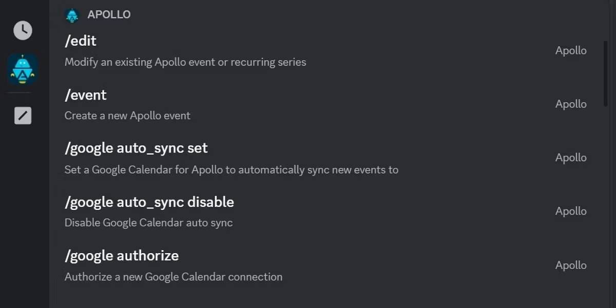Click "Create a new Apollo event" description
The height and width of the screenshot is (308, 616).
(127, 116)
